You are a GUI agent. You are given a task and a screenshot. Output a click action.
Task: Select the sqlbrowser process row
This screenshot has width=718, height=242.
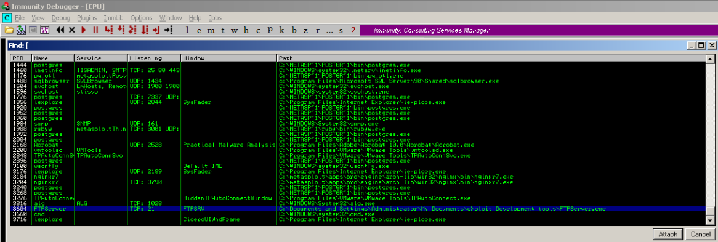tap(358, 81)
